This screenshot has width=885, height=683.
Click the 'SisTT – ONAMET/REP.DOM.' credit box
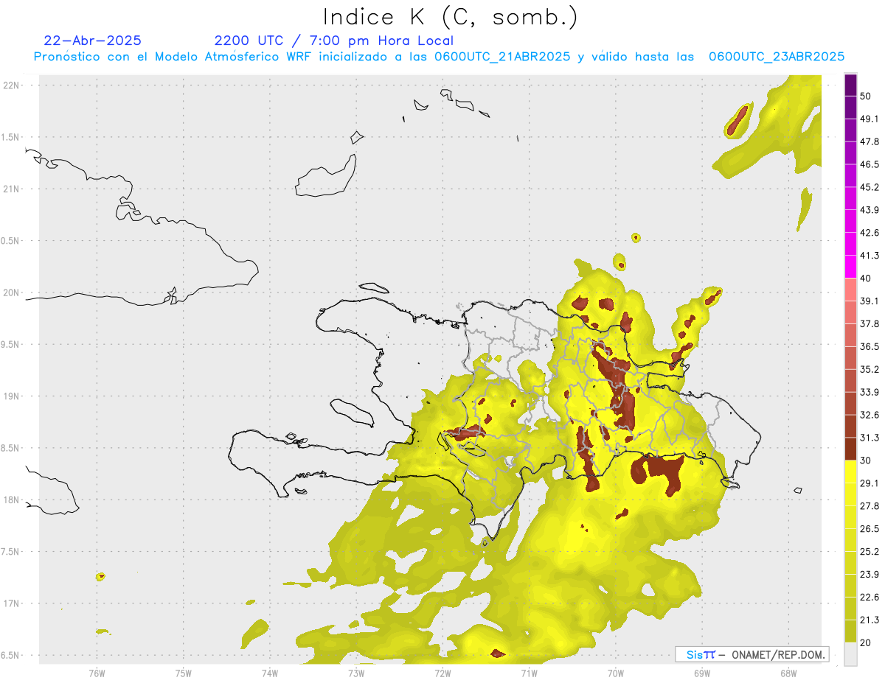[752, 654]
